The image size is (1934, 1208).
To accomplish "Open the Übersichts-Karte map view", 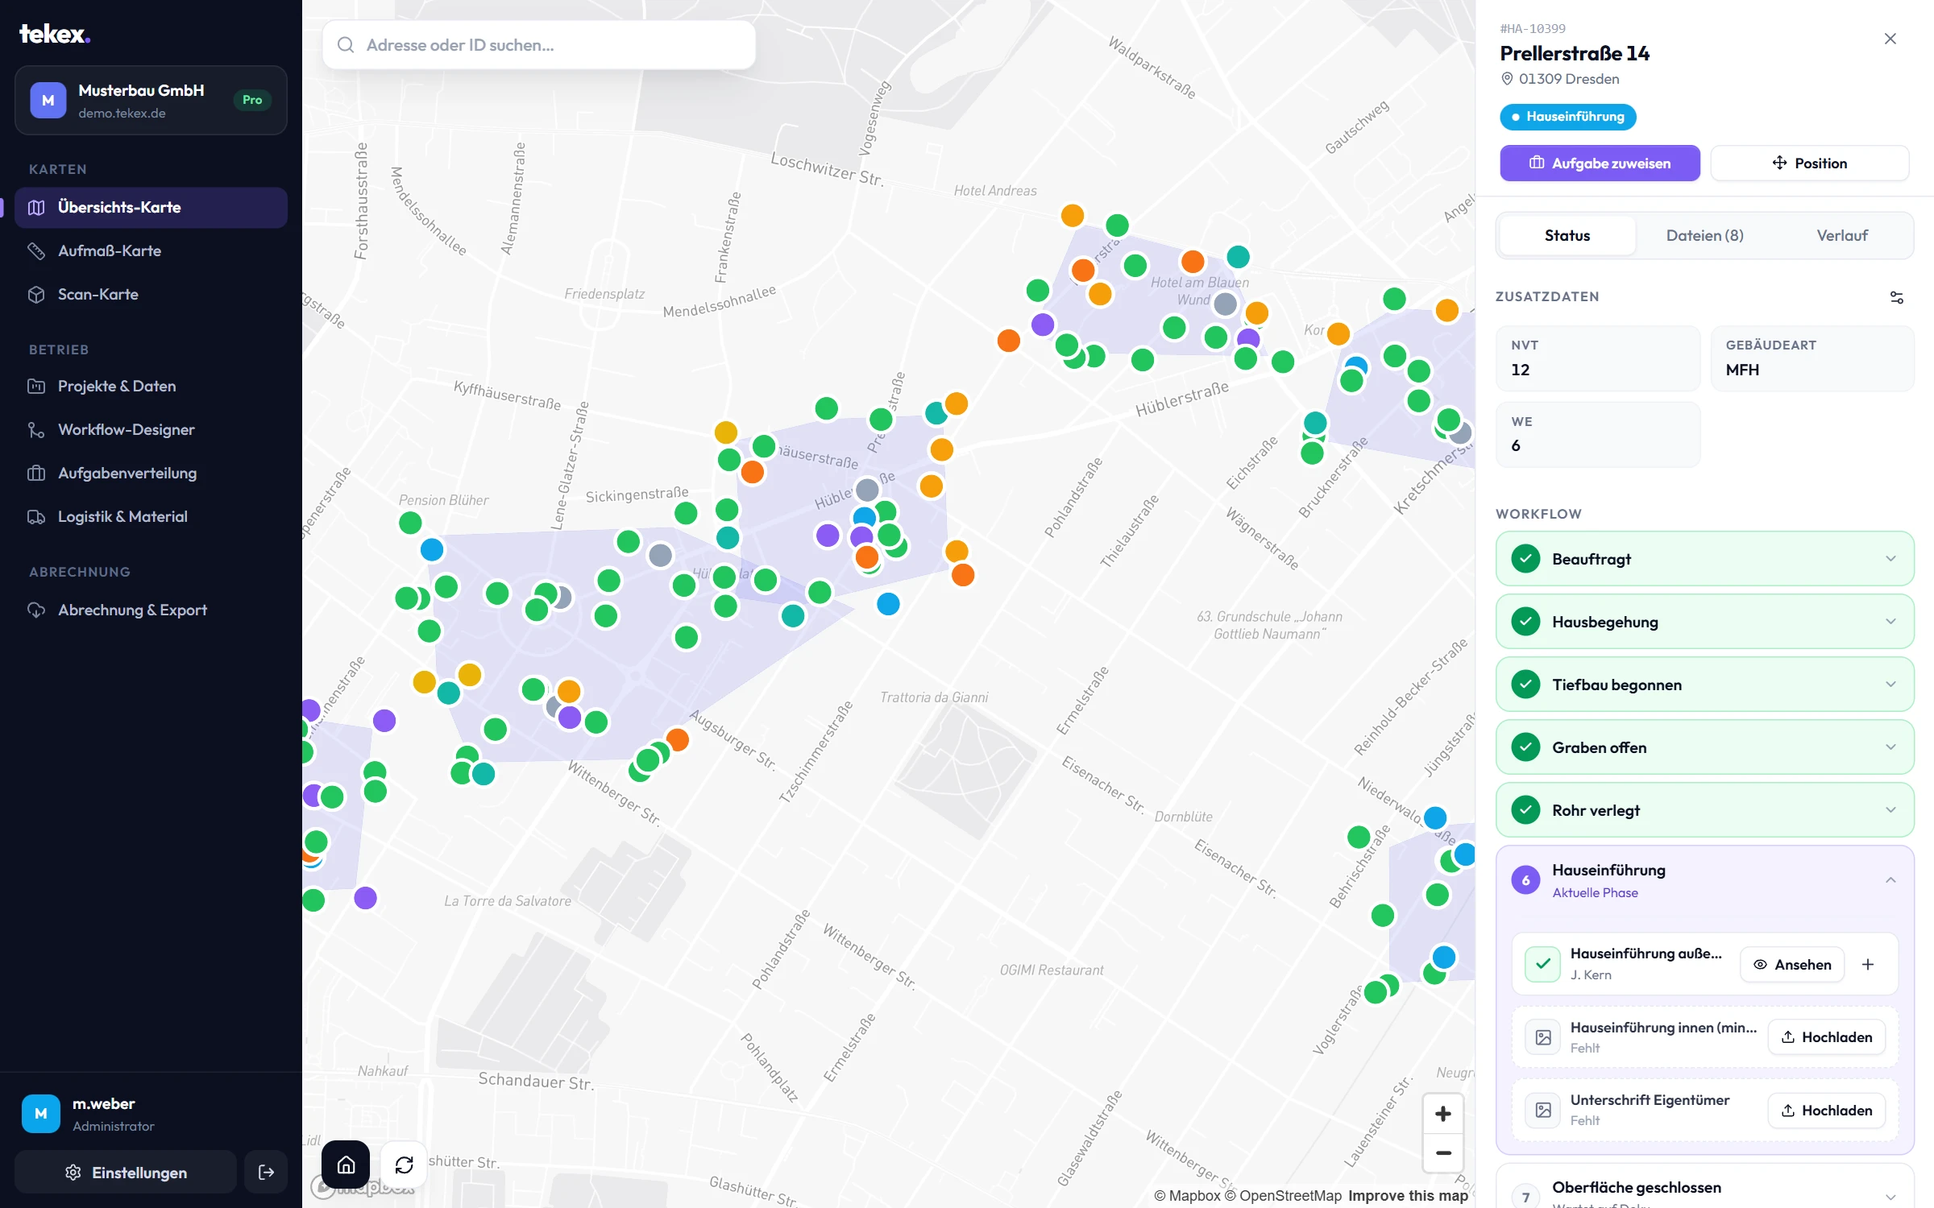I will pos(151,207).
